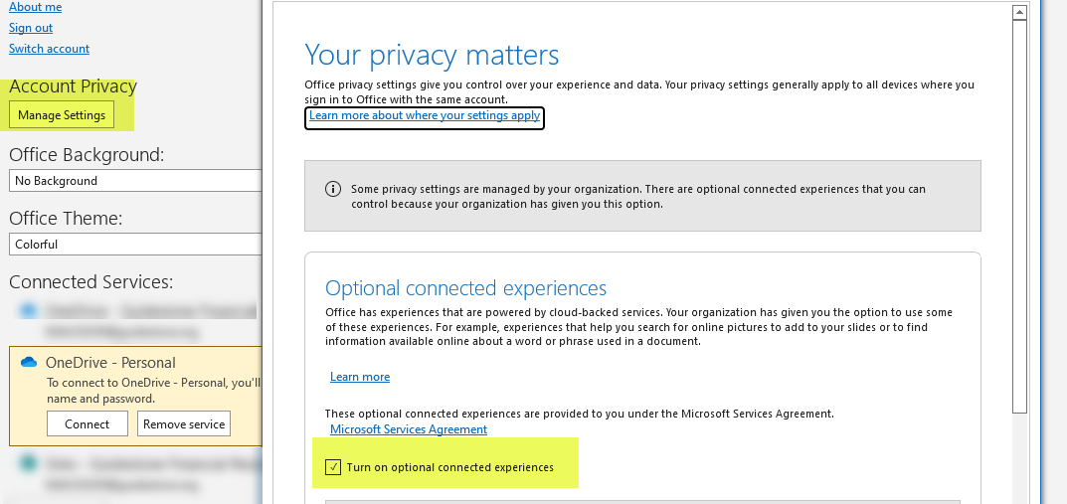
Task: Click the Connected Services label
Action: click(91, 281)
